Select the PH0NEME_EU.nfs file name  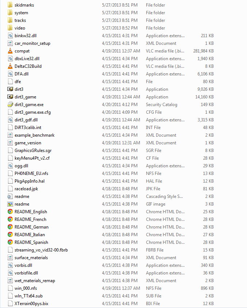31,174
